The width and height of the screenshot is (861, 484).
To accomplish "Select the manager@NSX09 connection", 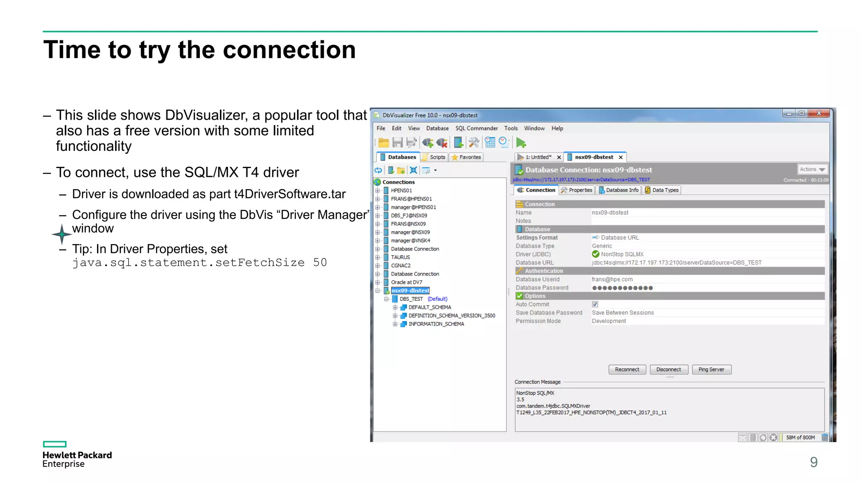I will click(x=410, y=232).
